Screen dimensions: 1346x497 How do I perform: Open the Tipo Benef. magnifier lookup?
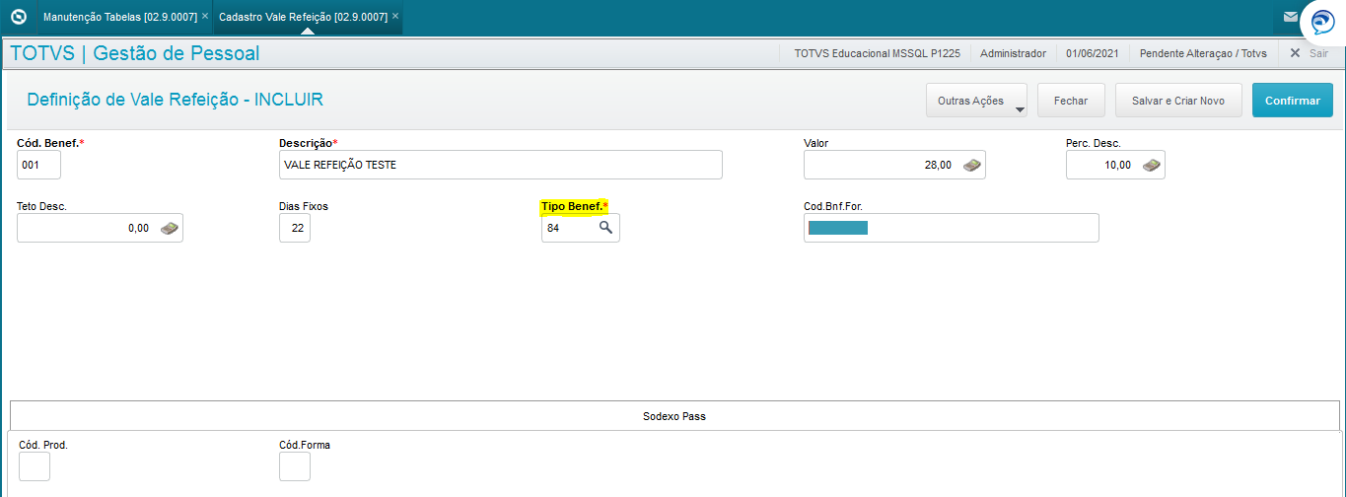(606, 228)
